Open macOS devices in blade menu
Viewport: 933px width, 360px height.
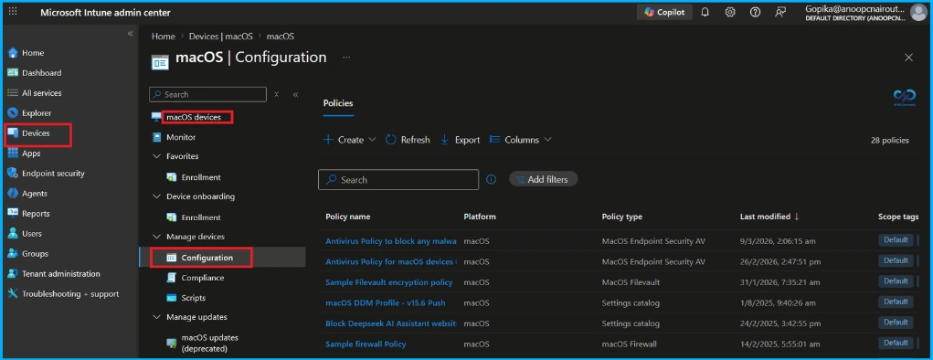193,117
